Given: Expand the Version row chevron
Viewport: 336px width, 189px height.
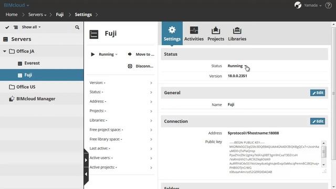Looking at the screenshot, I should point(151,83).
